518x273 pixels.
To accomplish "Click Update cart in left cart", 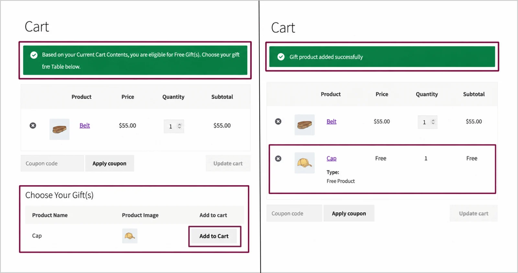I will pyautogui.click(x=228, y=163).
